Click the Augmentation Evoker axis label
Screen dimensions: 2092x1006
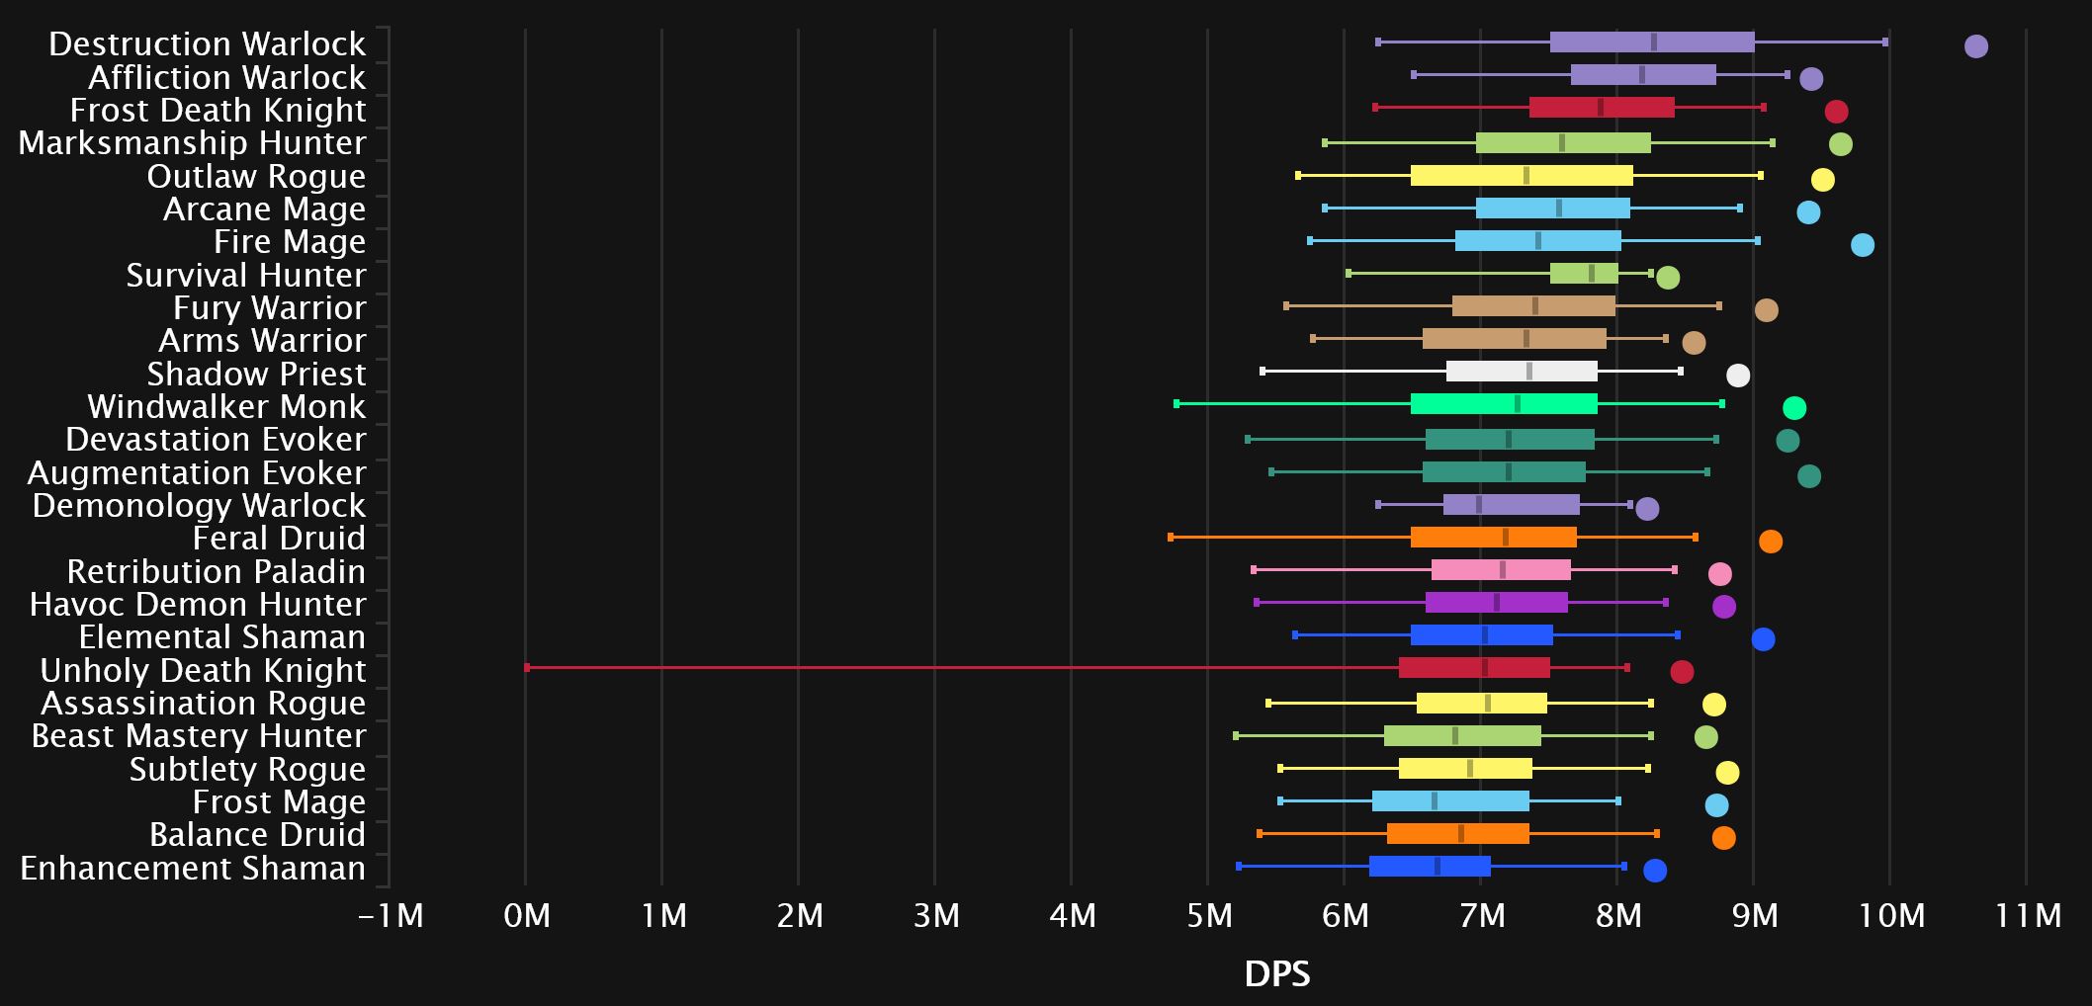(196, 472)
